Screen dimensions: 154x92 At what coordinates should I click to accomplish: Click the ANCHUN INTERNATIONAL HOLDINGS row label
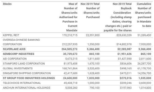[x=26, y=88]
